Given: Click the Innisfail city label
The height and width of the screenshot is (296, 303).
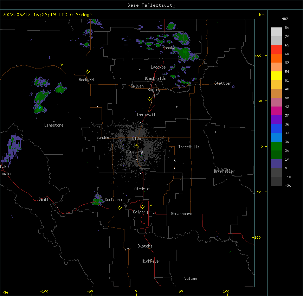Looking at the screenshot, I should point(146,115).
